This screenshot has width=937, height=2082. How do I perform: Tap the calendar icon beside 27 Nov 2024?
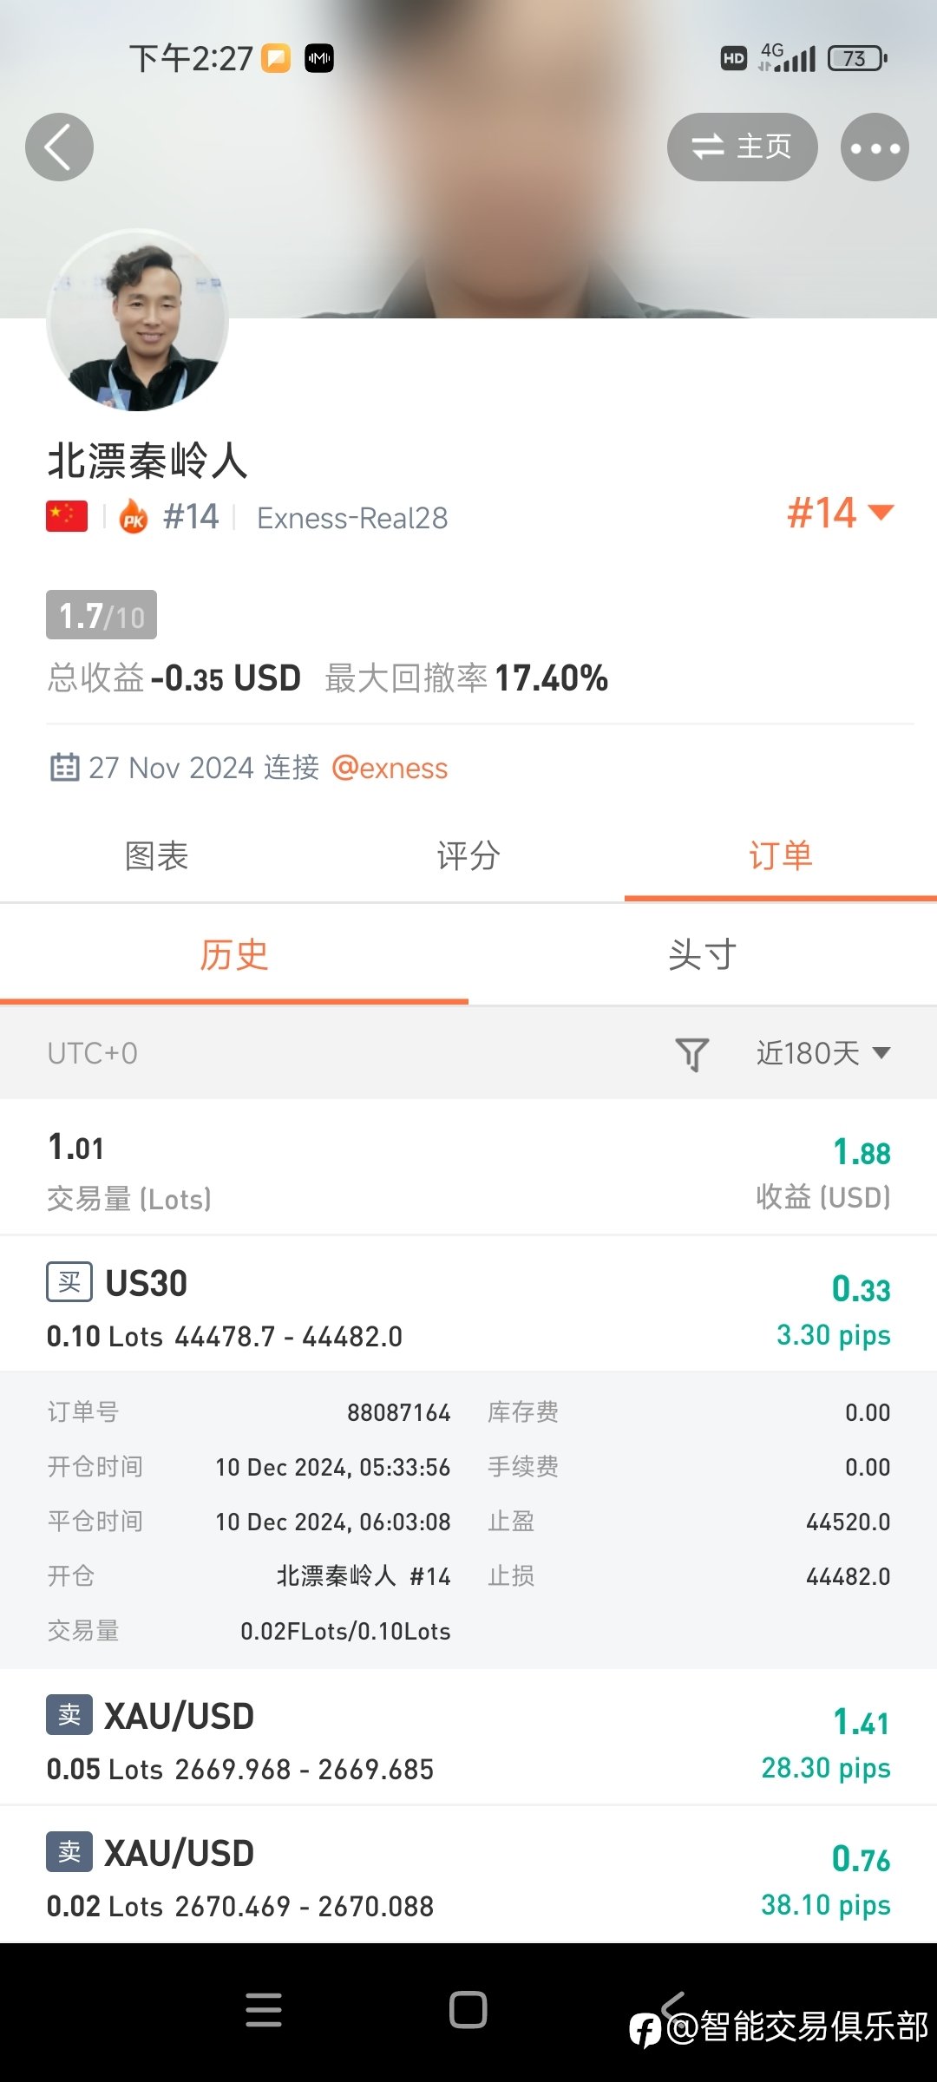pyautogui.click(x=64, y=768)
